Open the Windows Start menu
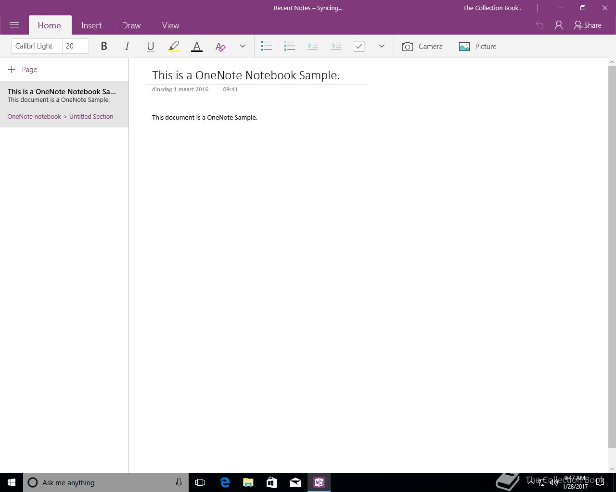Screen dimensions: 616x492 pyautogui.click(x=12, y=482)
